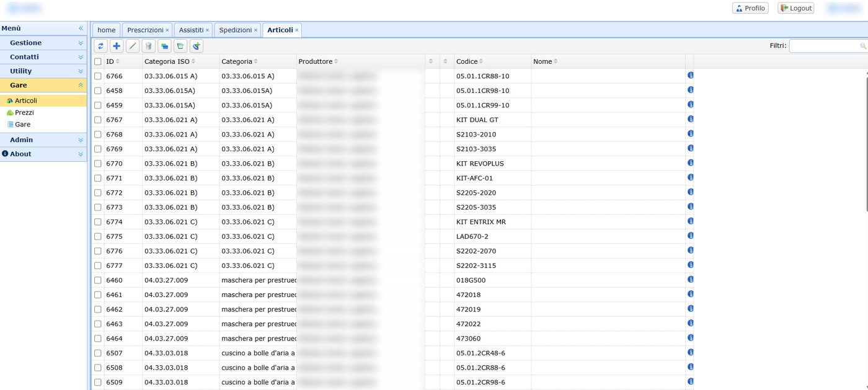The image size is (868, 390).
Task: Click the refresh toolbar icon
Action: tap(100, 46)
